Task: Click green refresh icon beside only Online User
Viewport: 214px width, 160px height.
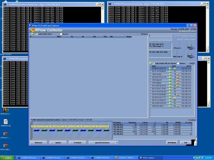Action: click(x=32, y=34)
